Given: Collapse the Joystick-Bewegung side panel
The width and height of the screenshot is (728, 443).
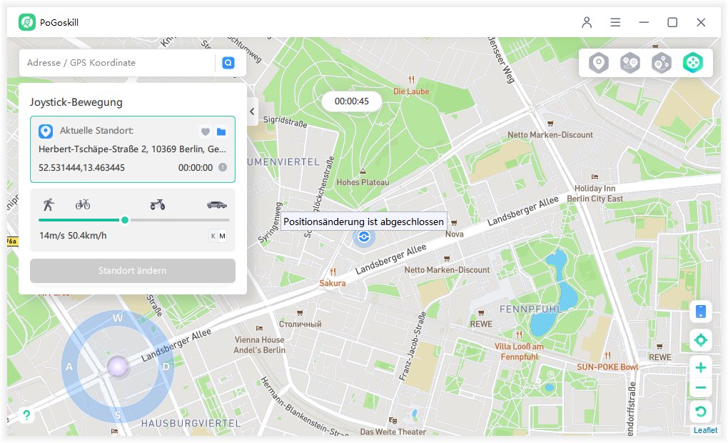Looking at the screenshot, I should [x=252, y=111].
